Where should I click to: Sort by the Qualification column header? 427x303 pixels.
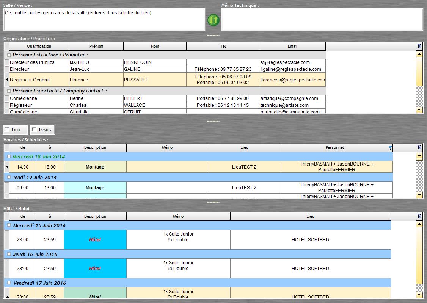(x=39, y=46)
